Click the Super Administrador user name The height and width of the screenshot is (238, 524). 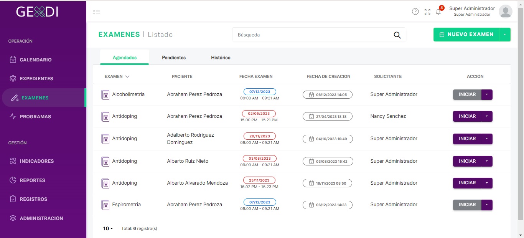(472, 8)
